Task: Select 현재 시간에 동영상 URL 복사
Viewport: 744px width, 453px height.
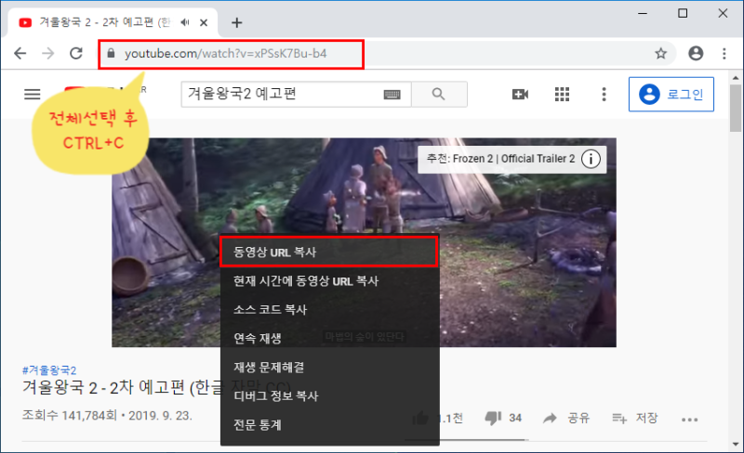Action: [x=330, y=281]
